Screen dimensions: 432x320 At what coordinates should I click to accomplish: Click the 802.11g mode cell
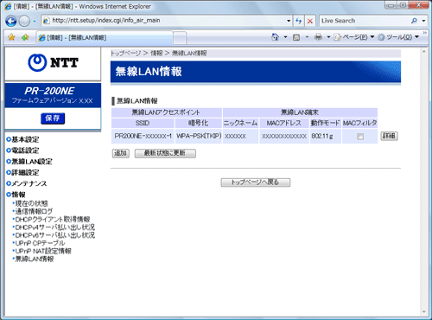pyautogui.click(x=325, y=136)
